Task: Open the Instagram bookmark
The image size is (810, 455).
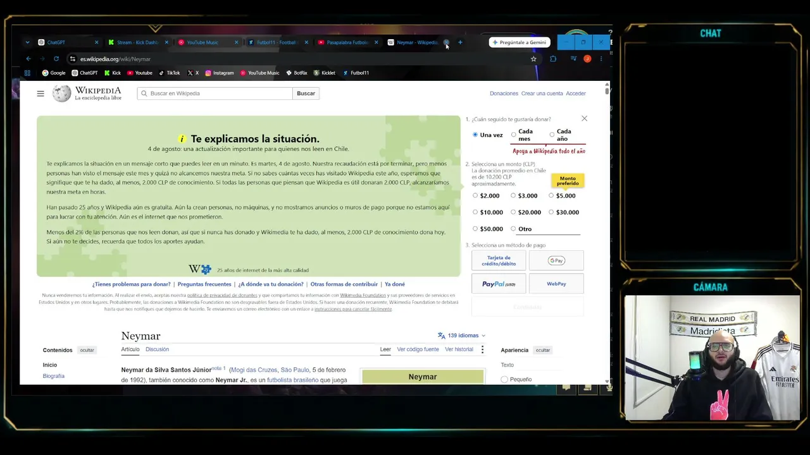Action: (219, 73)
